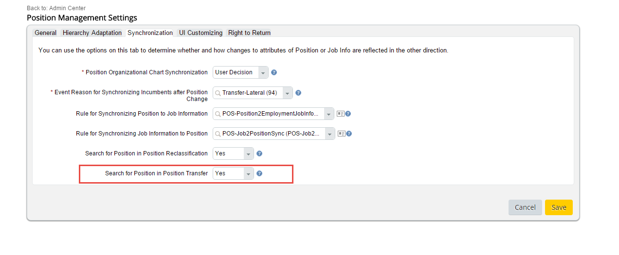Expand the User Decision dropdown
The image size is (619, 255).
pos(263,72)
